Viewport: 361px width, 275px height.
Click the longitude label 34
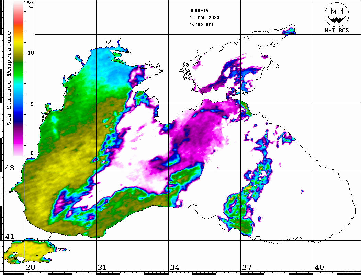174,267
